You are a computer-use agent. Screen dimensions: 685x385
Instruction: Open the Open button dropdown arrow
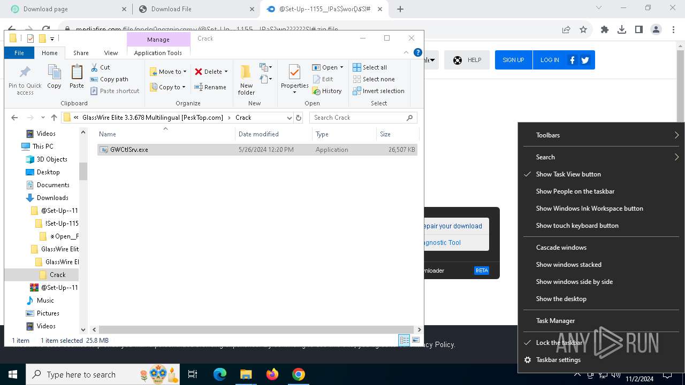(341, 67)
